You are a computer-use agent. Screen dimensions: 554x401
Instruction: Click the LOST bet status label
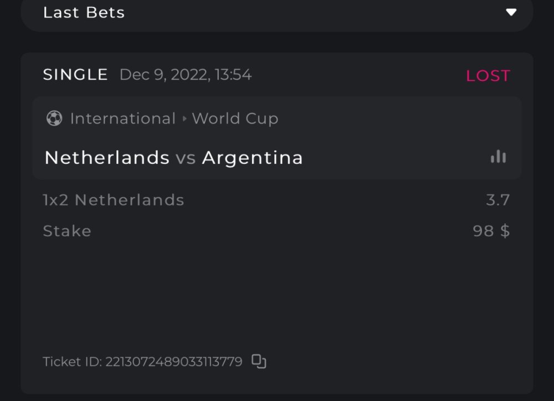488,76
